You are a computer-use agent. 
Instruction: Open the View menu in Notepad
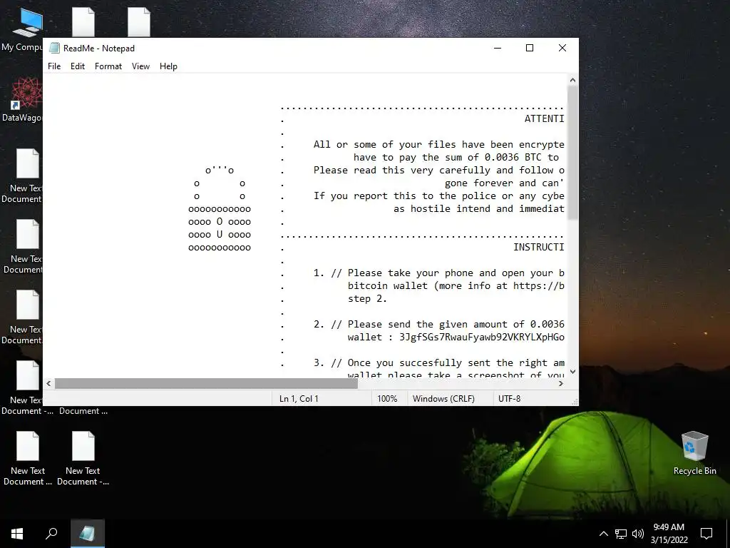point(140,66)
